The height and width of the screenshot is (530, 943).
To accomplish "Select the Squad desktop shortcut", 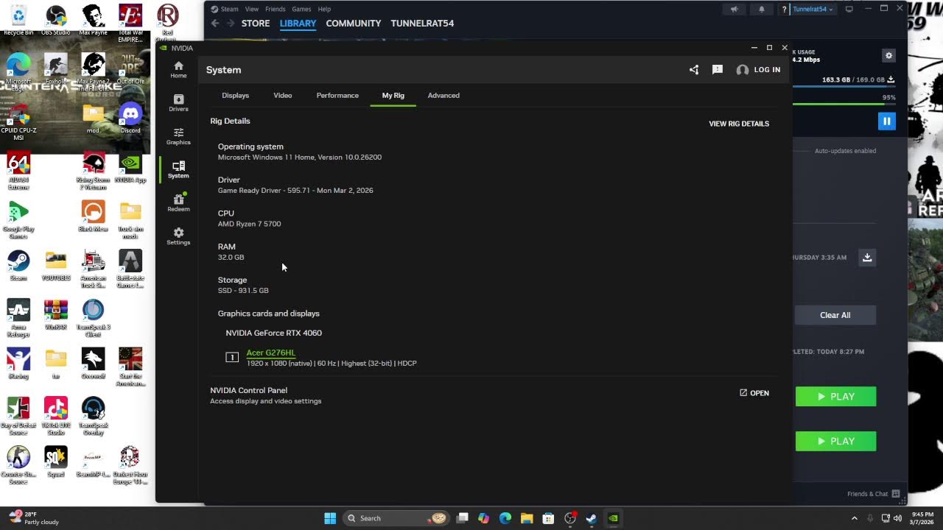I will point(56,462).
